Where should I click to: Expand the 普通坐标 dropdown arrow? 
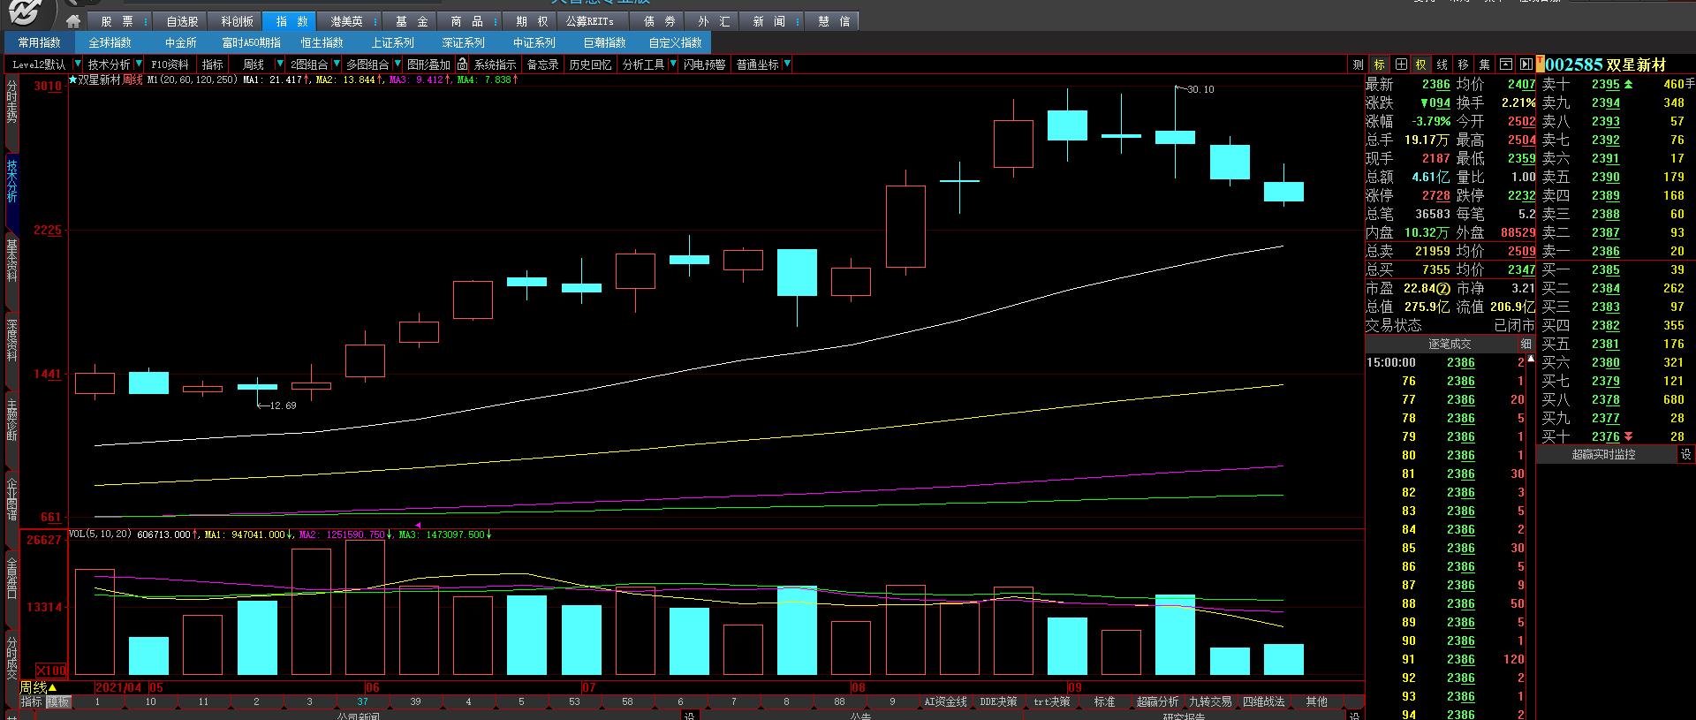787,64
